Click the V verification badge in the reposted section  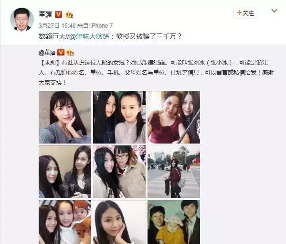click(61, 53)
